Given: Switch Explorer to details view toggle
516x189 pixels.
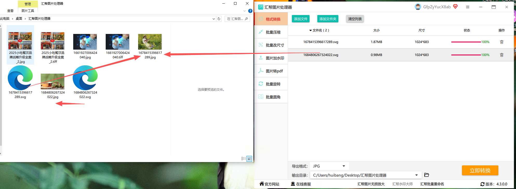Looking at the screenshot, I should point(243,159).
